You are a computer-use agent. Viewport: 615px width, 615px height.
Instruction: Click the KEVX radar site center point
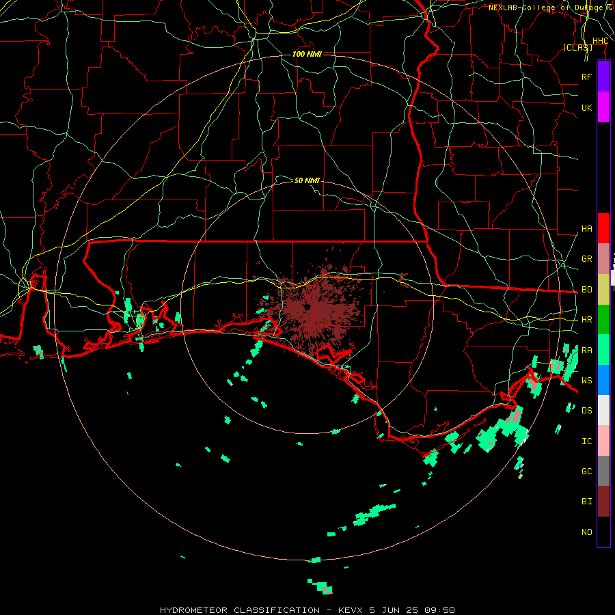click(308, 307)
